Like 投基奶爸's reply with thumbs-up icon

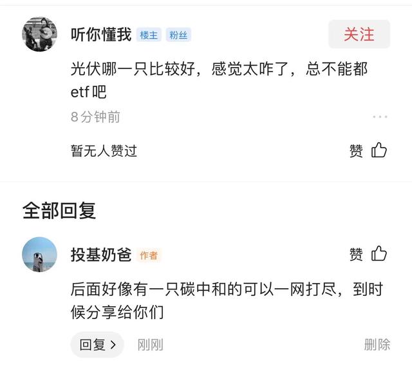[x=379, y=254]
